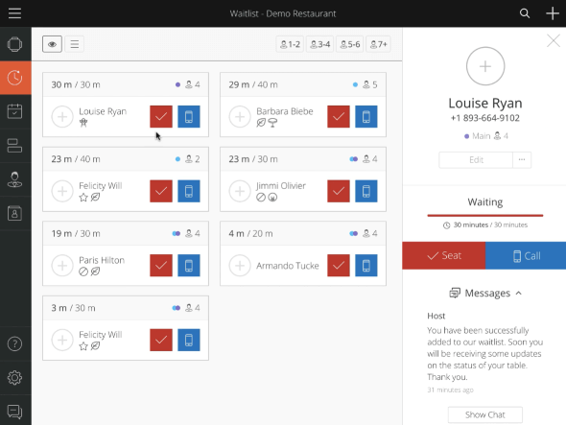Click the Show Chat button
The height and width of the screenshot is (425, 566).
pyautogui.click(x=484, y=414)
